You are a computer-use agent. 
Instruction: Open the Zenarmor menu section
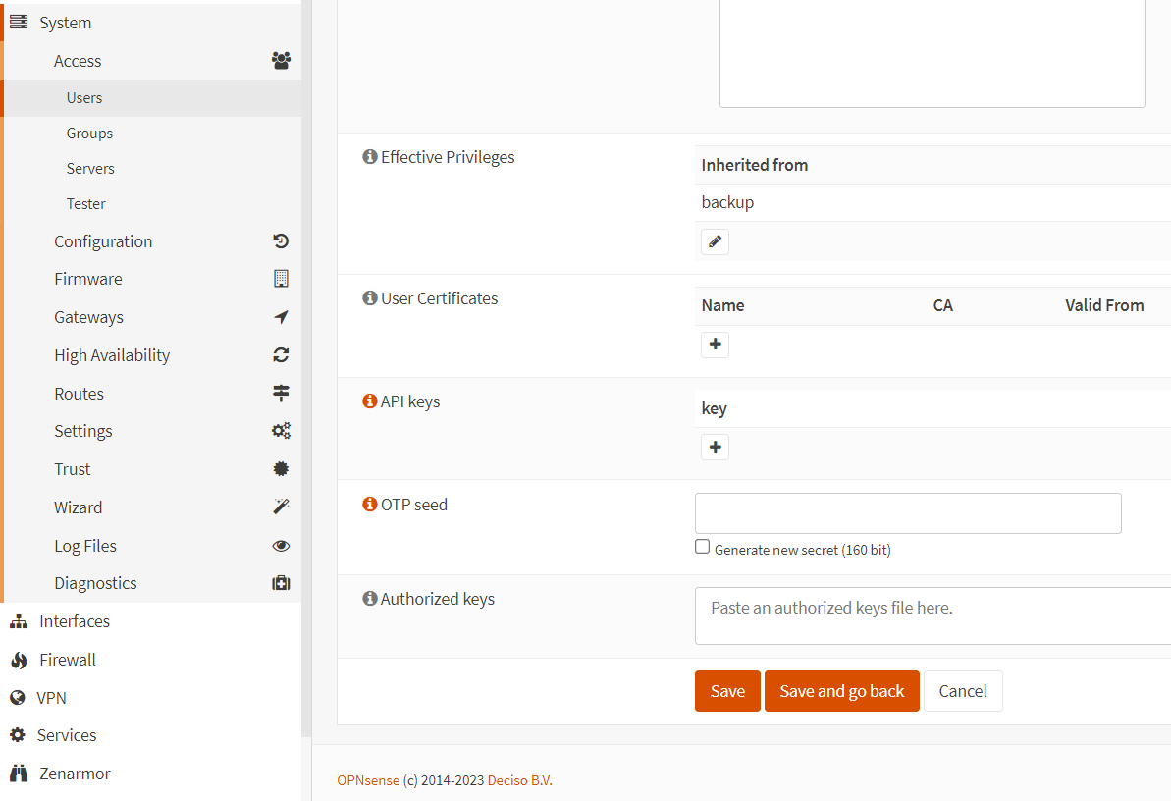tap(152, 774)
